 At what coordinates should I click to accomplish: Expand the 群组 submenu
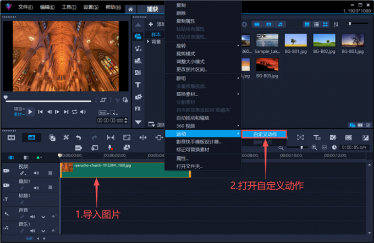click(x=203, y=78)
